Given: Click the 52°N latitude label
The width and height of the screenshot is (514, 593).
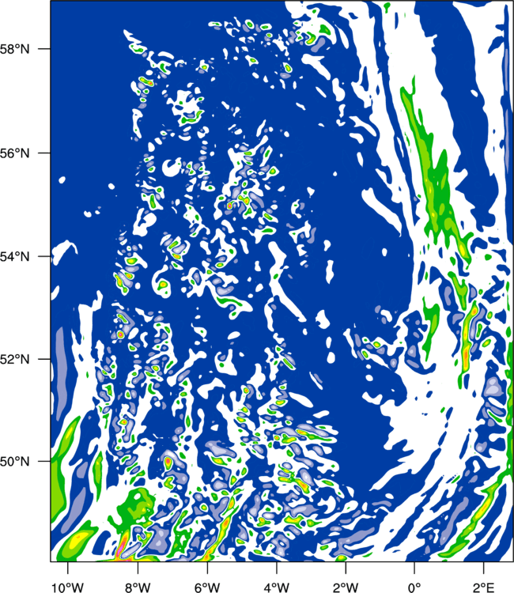Looking at the screenshot, I should (15, 359).
